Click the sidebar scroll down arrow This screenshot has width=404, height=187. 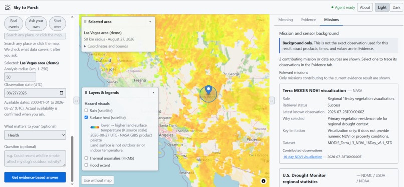coord(72,184)
